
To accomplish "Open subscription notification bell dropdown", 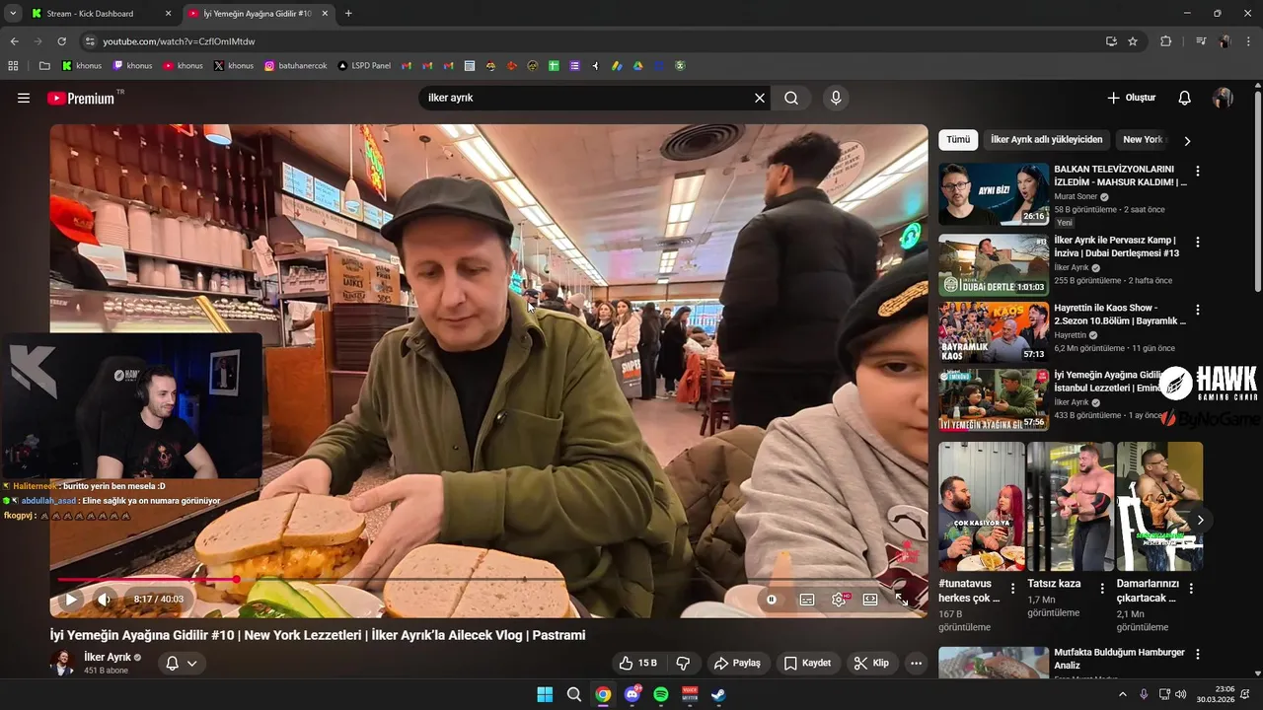I will coord(182,663).
